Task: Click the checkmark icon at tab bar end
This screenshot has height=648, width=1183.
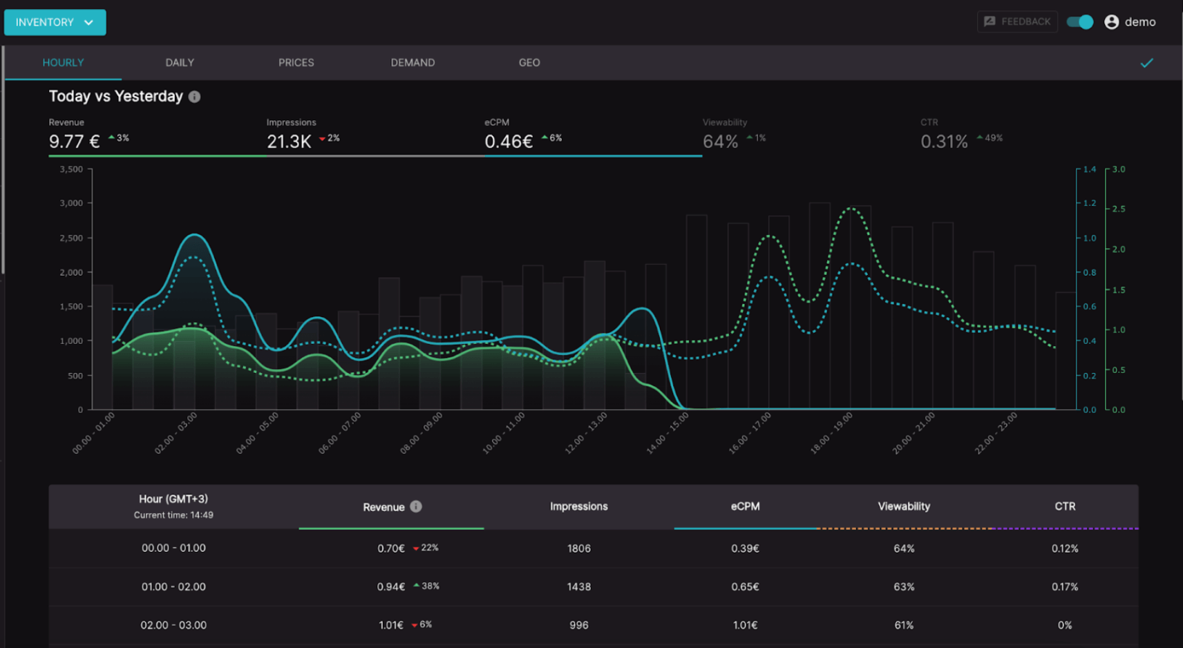Action: pos(1147,63)
